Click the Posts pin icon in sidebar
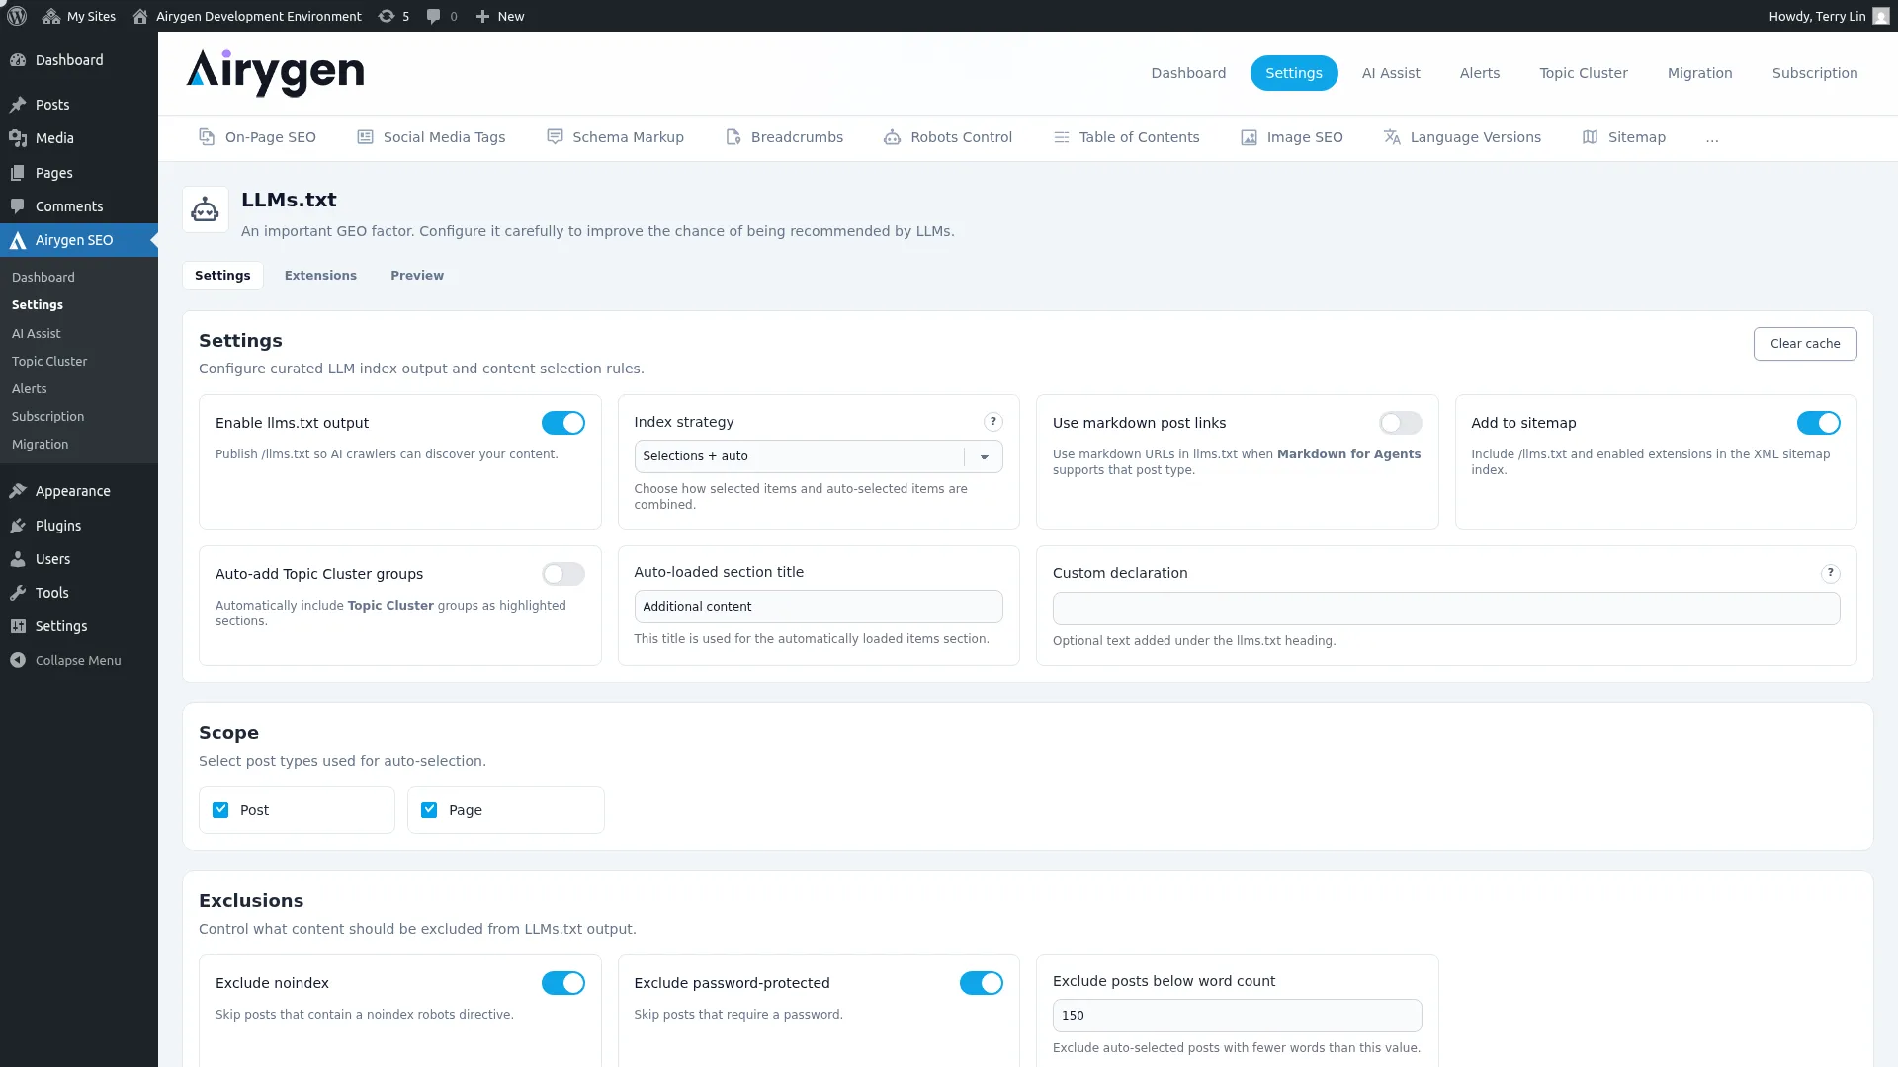The image size is (1898, 1067). tap(18, 105)
